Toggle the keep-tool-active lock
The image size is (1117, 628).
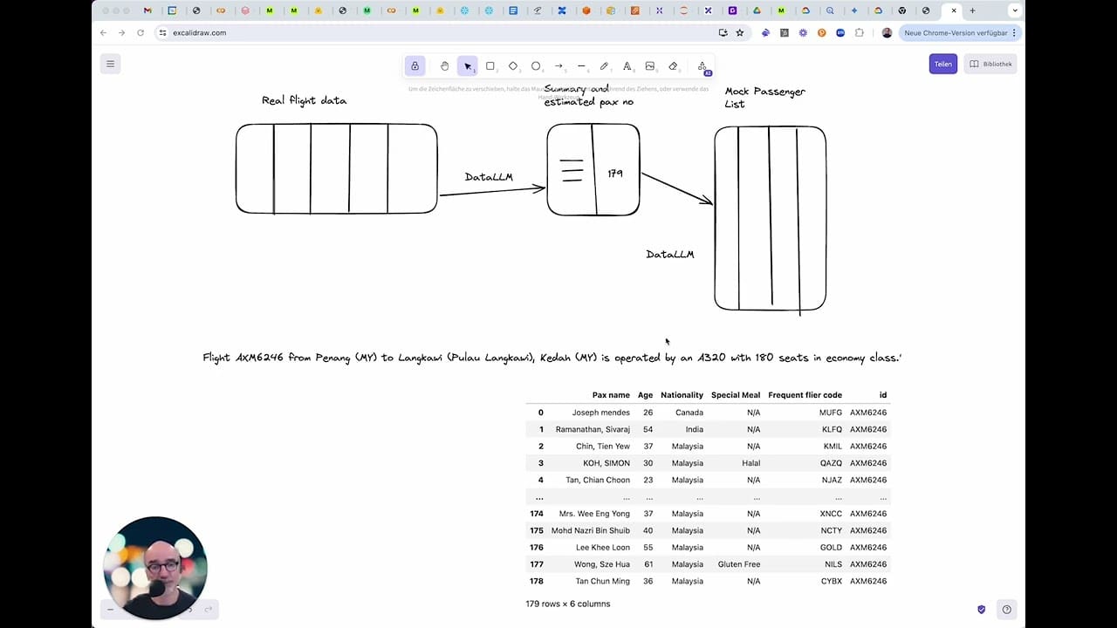click(415, 65)
